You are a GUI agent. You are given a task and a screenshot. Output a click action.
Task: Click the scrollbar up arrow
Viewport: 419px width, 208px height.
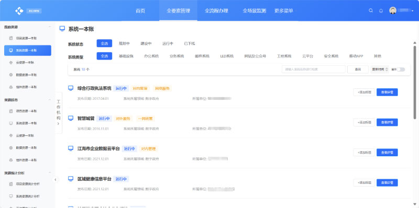(x=415, y=43)
